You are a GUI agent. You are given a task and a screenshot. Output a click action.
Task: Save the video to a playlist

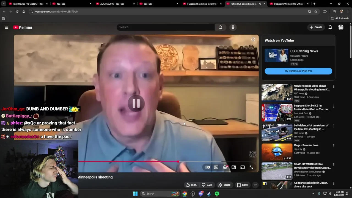[x=242, y=185]
